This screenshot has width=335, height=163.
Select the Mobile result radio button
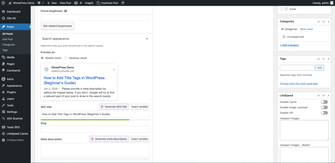42,58
